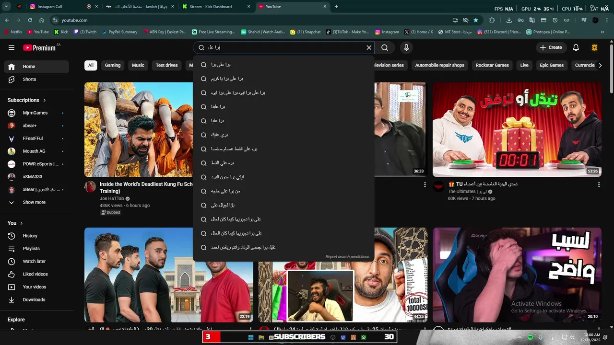Open Chrome three-dot menu
The width and height of the screenshot is (614, 345).
click(606, 20)
